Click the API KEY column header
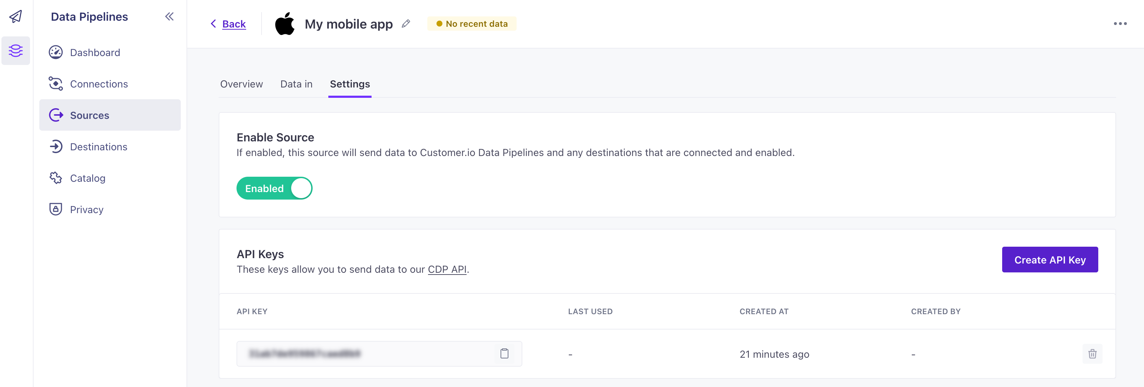1144x387 pixels. click(252, 312)
